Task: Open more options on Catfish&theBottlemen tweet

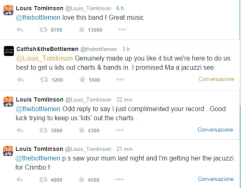Action: point(120,79)
